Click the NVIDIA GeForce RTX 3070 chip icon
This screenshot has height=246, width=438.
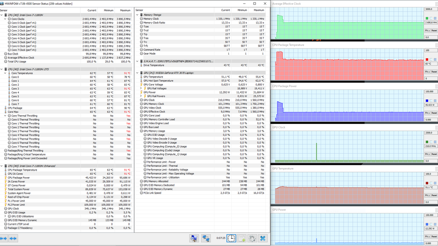click(x=141, y=73)
